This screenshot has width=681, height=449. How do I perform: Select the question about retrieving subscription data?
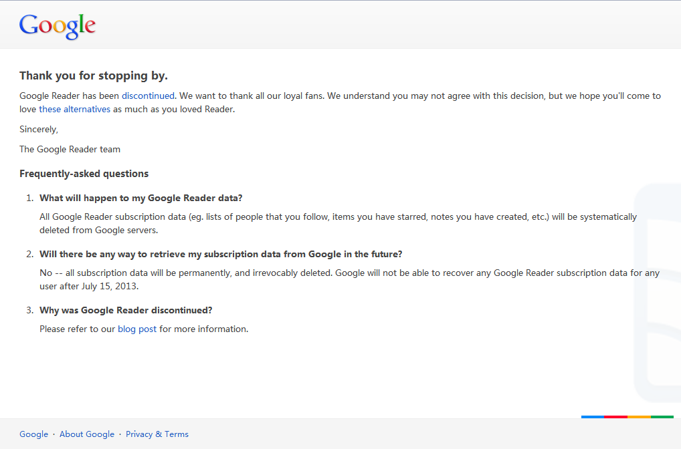(221, 254)
